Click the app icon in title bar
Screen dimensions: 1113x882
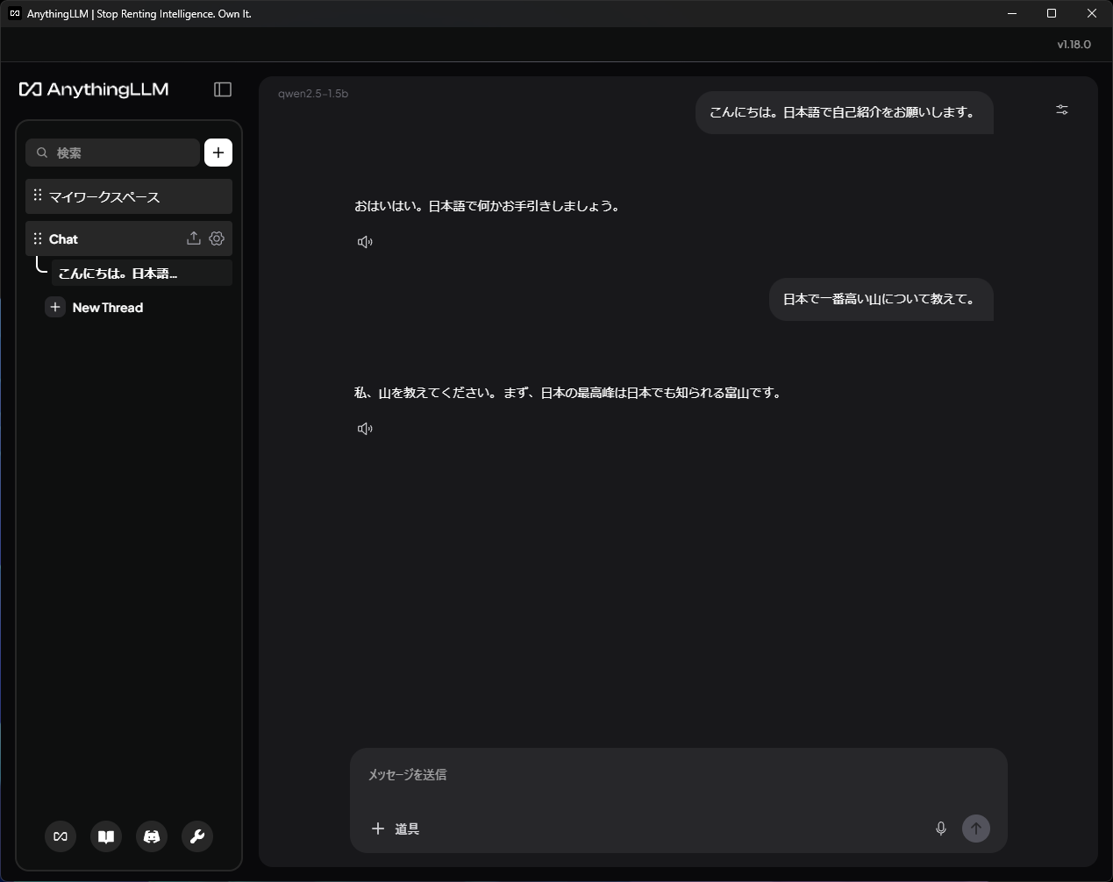pos(14,14)
